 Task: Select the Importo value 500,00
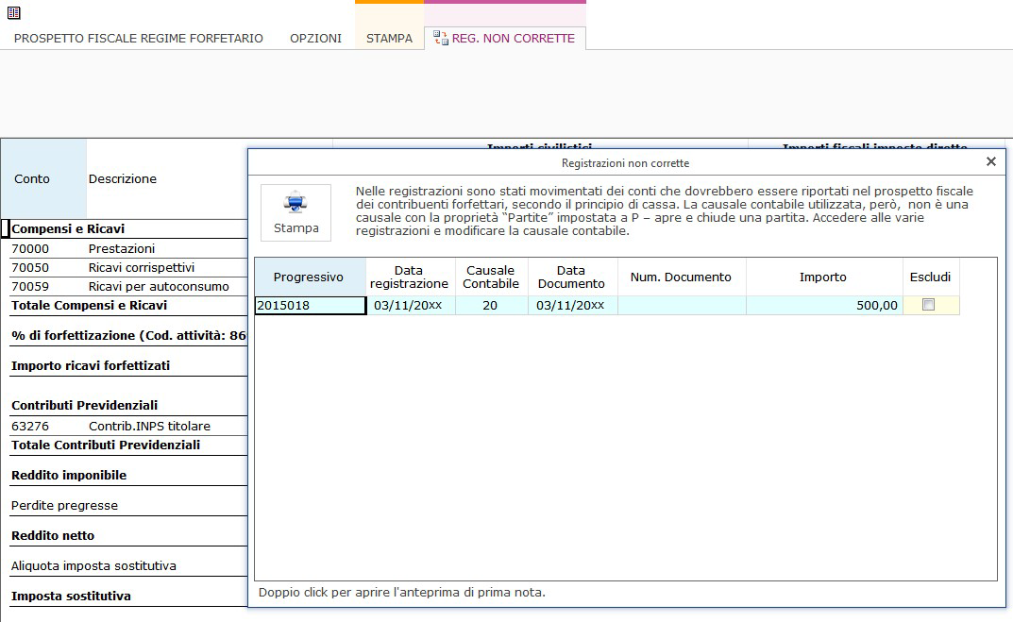pyautogui.click(x=876, y=305)
